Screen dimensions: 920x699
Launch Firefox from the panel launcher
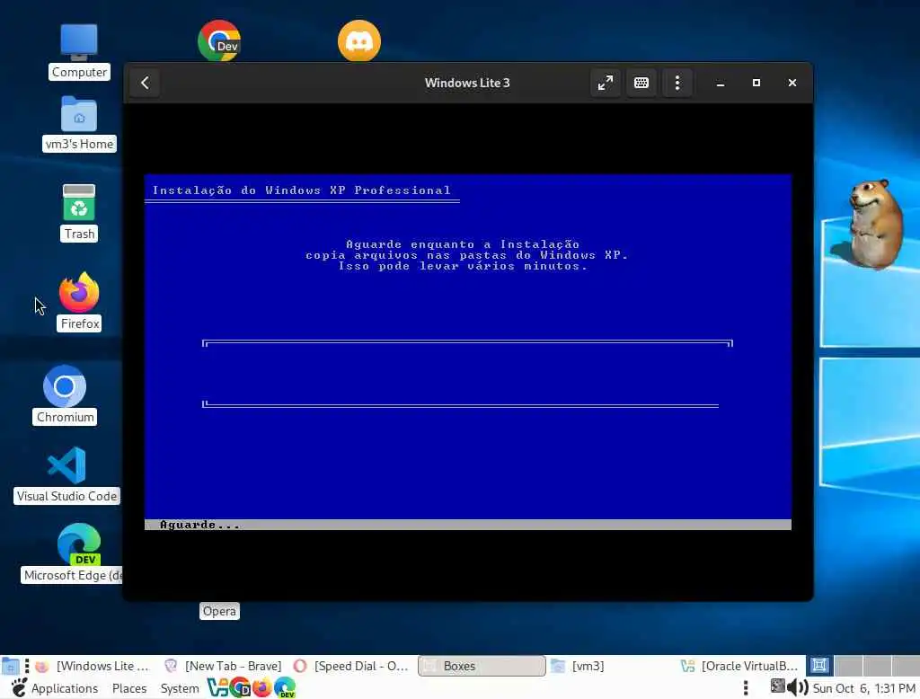(261, 687)
